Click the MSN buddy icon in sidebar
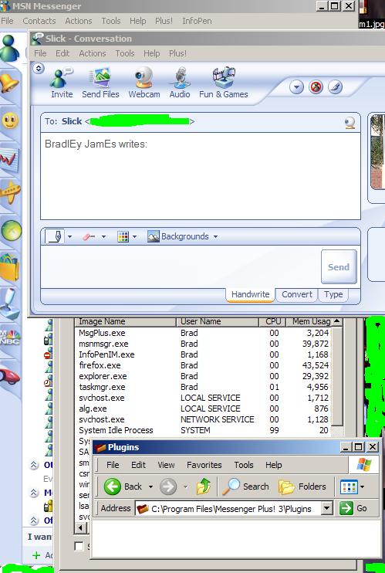The image size is (385, 573). [10, 48]
